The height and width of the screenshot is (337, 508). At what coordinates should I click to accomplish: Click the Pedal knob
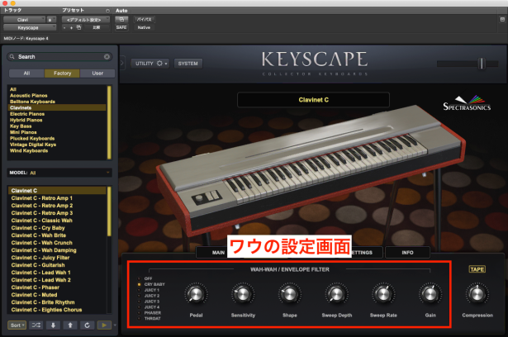[196, 294]
